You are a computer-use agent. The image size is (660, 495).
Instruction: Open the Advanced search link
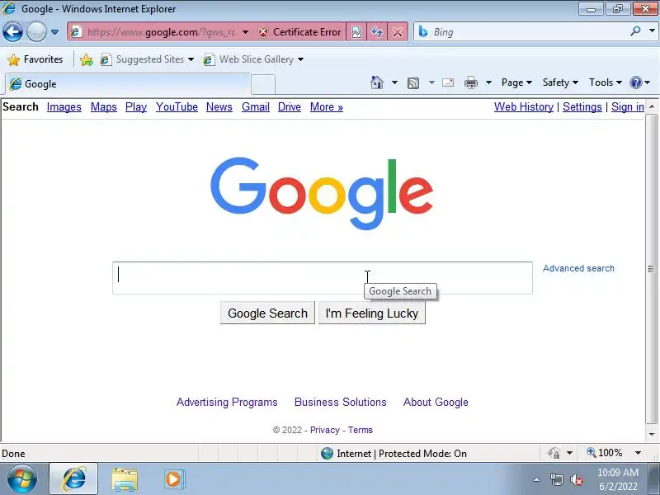click(x=578, y=268)
